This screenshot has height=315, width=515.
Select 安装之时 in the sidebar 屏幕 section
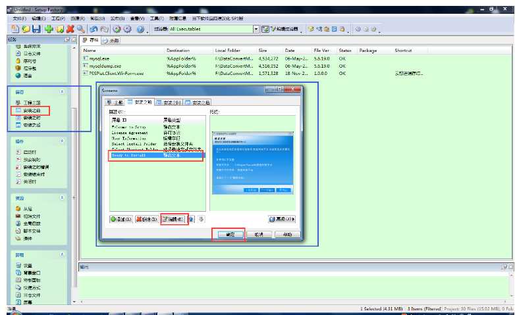click(x=28, y=118)
